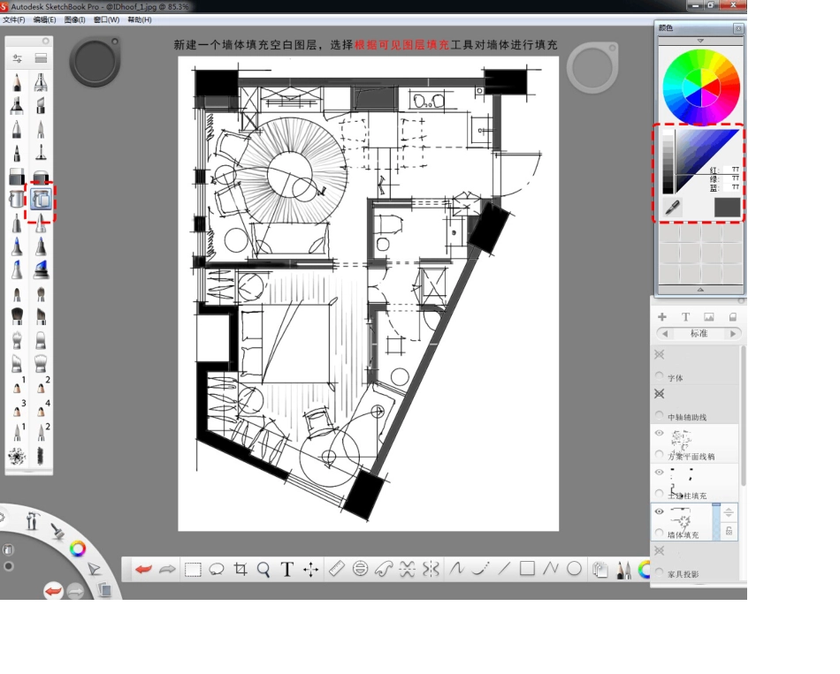Screen dimensions: 840x674
Task: Select the rectangle shape draw tool
Action: click(x=527, y=568)
